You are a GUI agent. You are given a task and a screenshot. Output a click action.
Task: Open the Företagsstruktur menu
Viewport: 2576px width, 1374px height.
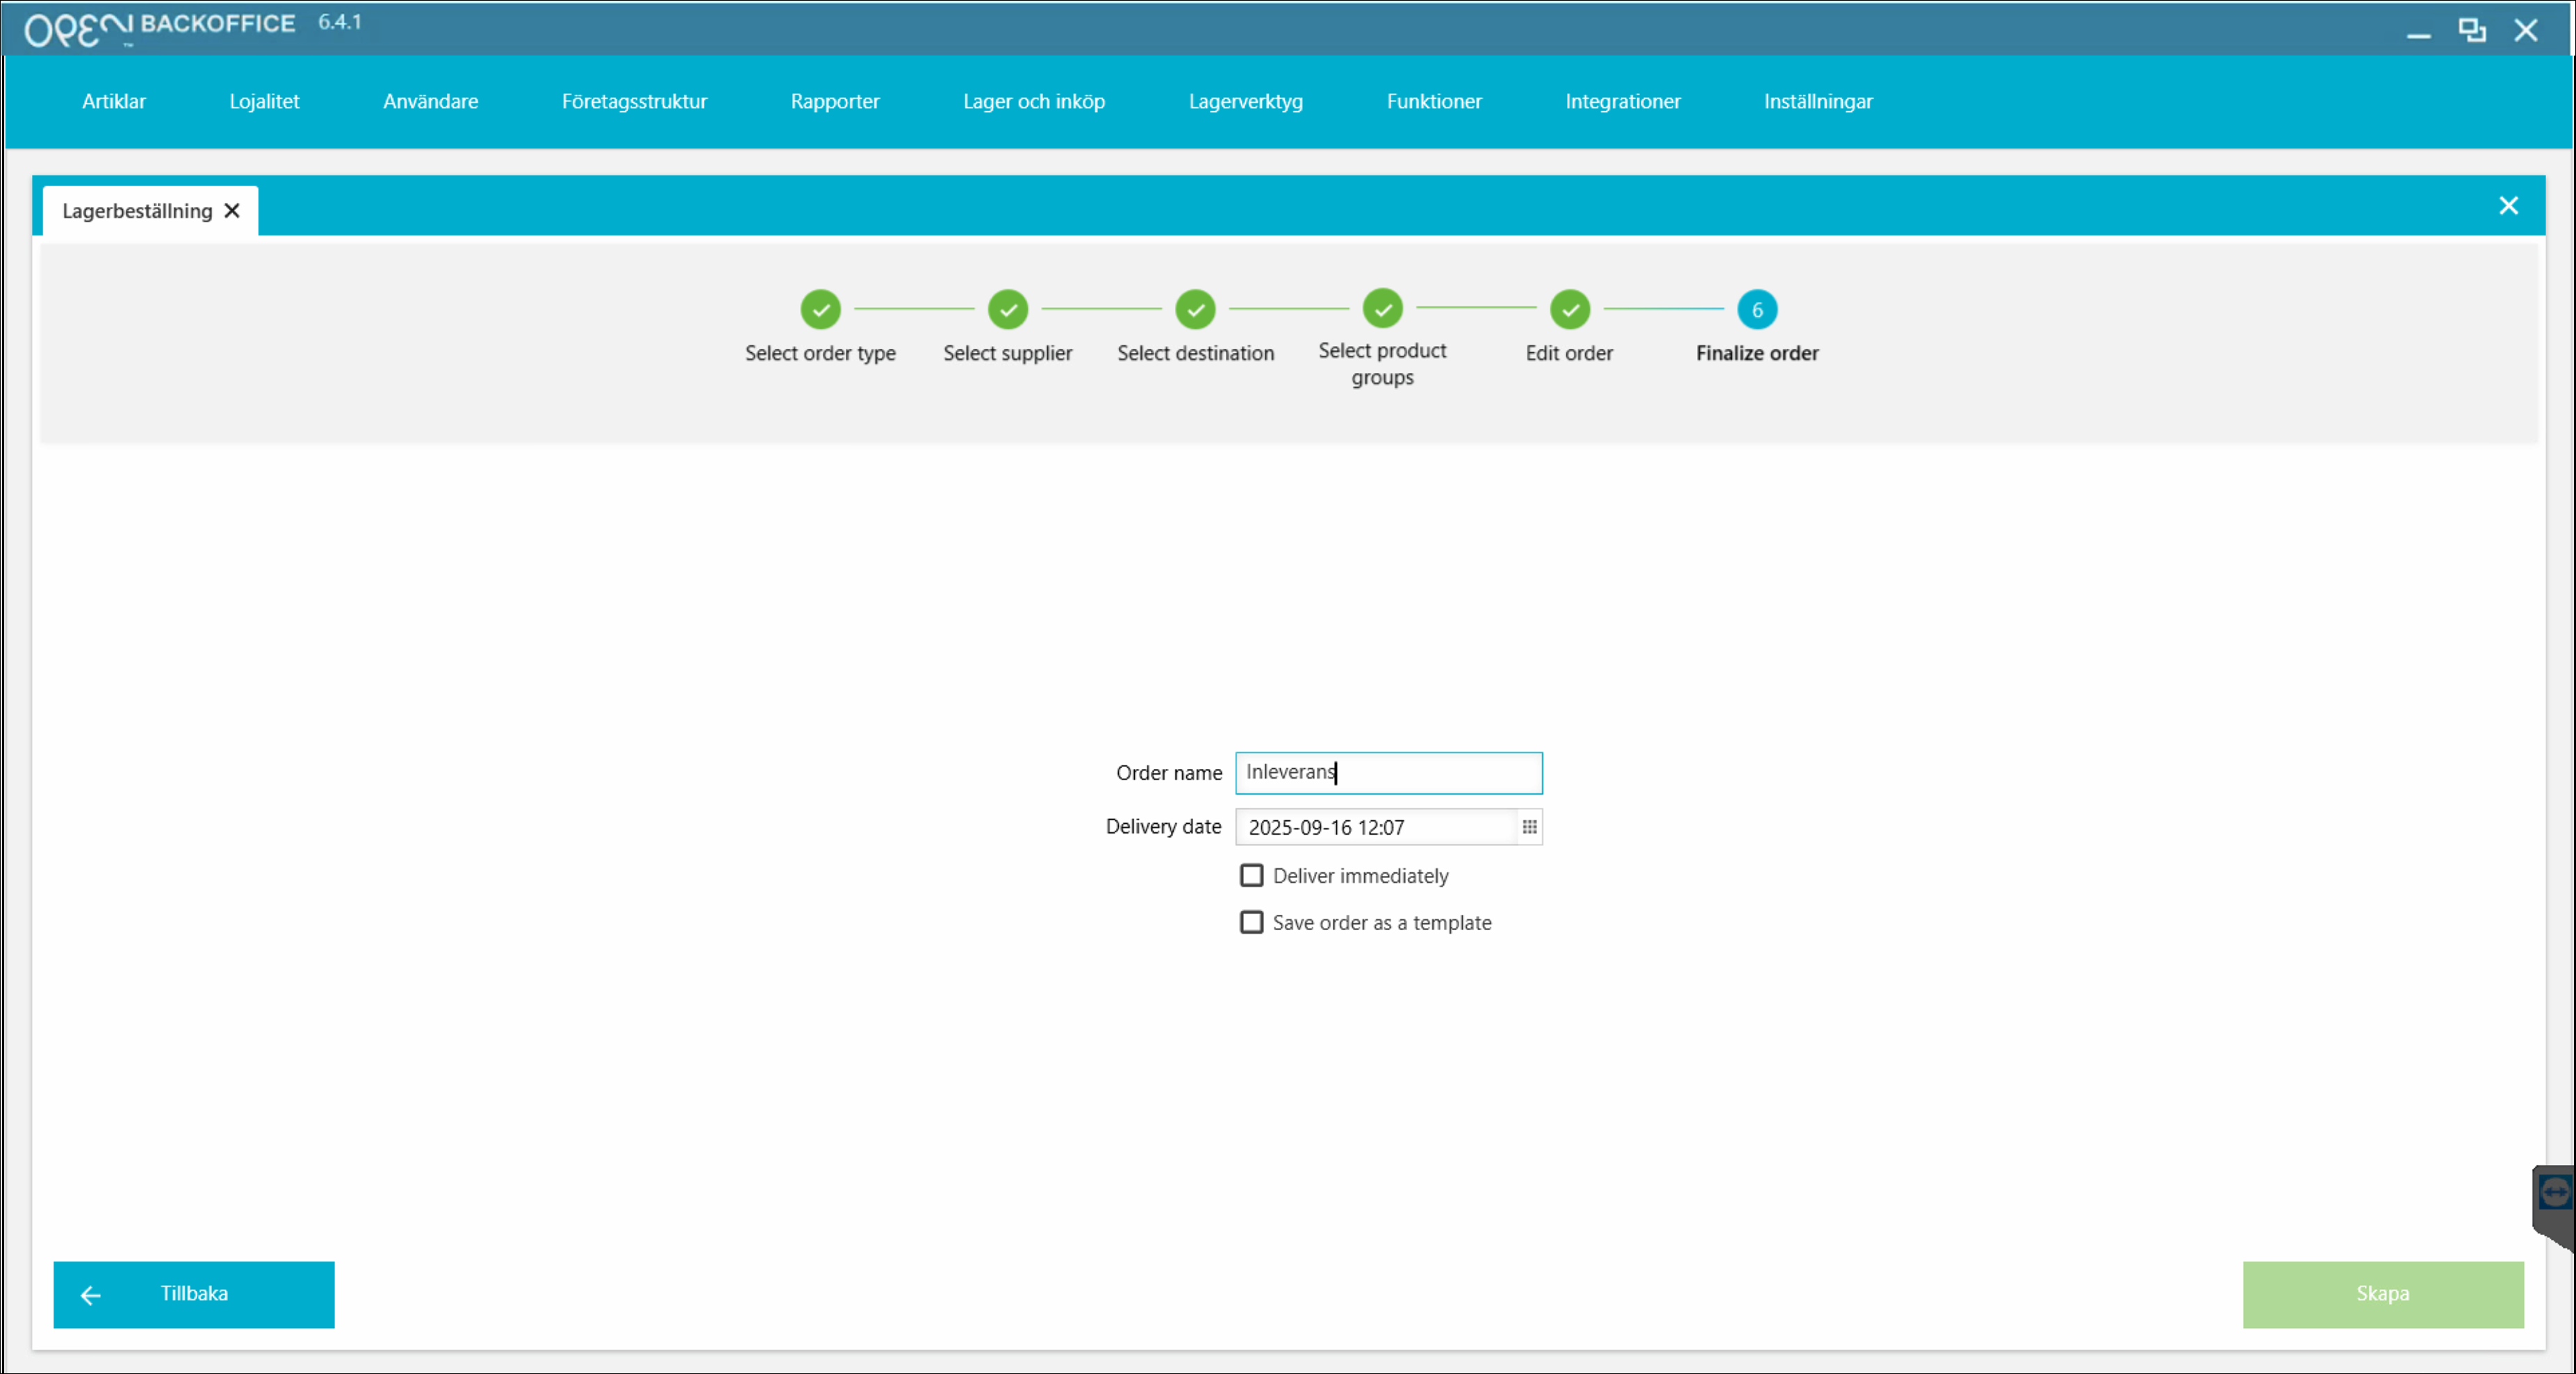pyautogui.click(x=634, y=101)
